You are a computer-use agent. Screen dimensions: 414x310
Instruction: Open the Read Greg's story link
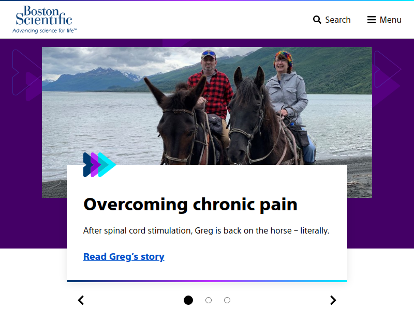[124, 256]
